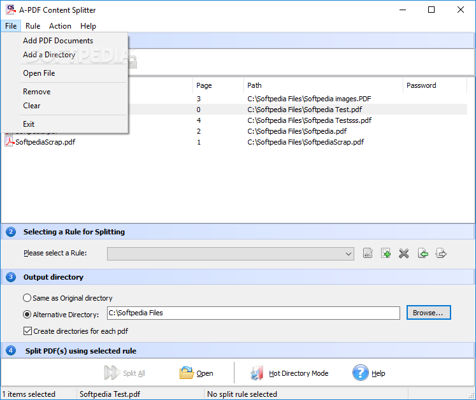Screen dimensions: 476x400
Task: Click the A-PDF Content Splitter title bar icon
Action: point(11,10)
